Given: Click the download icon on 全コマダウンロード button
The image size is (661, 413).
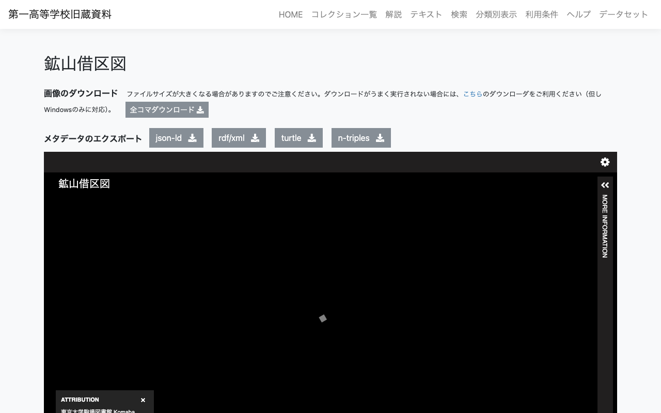Looking at the screenshot, I should (x=200, y=109).
